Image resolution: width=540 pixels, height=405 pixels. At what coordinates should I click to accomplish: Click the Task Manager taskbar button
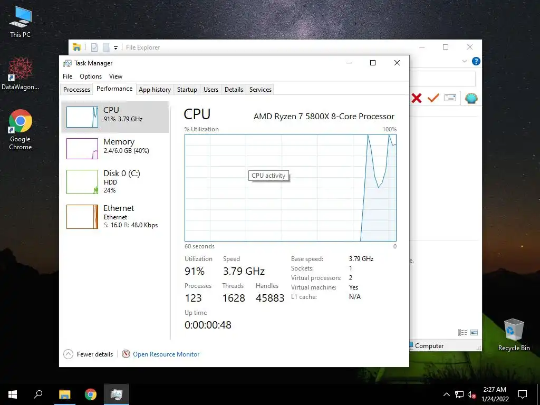(x=117, y=394)
